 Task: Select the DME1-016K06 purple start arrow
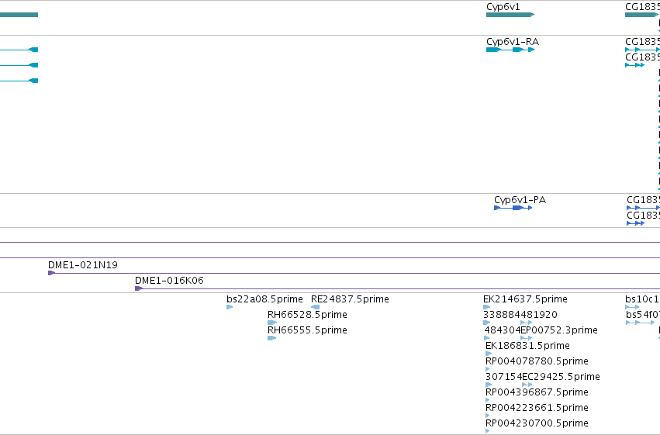[x=139, y=288]
